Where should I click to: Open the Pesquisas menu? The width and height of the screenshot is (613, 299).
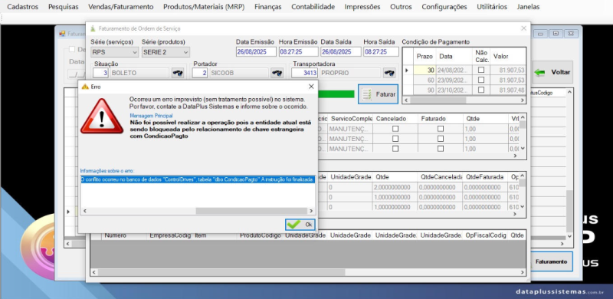(x=64, y=7)
